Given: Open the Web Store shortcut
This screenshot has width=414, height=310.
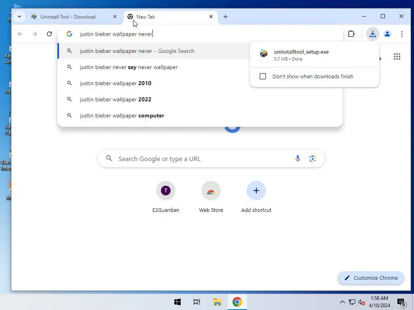Looking at the screenshot, I should pos(211,197).
